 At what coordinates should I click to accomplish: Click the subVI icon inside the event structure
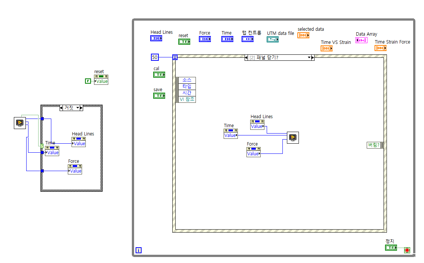click(x=293, y=137)
